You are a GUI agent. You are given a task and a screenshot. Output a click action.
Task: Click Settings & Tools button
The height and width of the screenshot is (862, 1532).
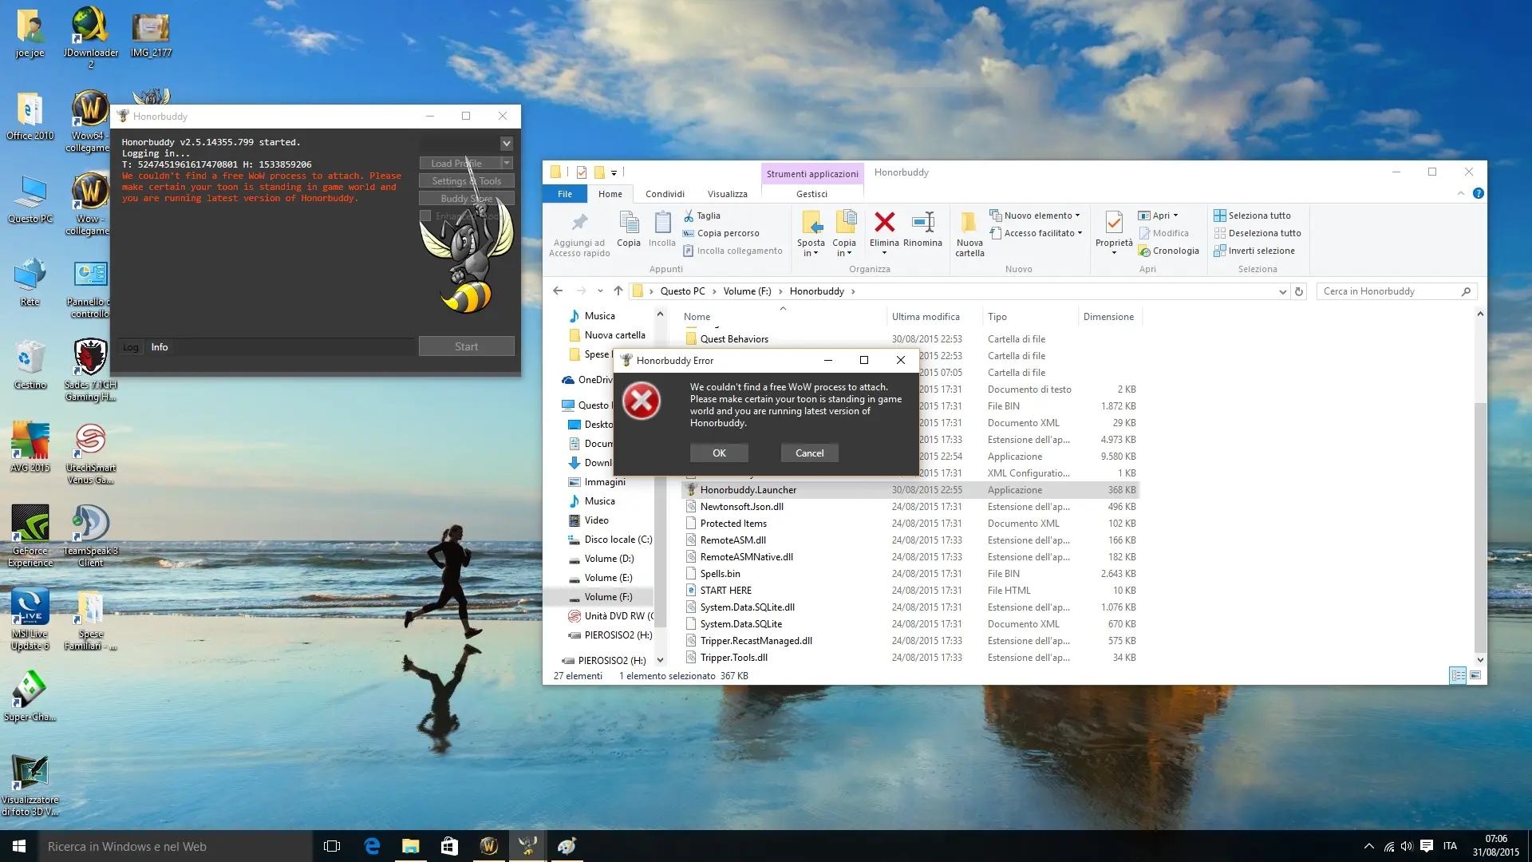[466, 181]
